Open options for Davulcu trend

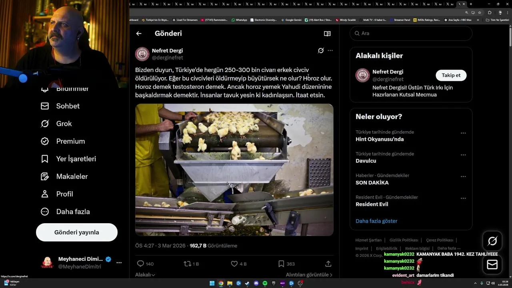463,155
